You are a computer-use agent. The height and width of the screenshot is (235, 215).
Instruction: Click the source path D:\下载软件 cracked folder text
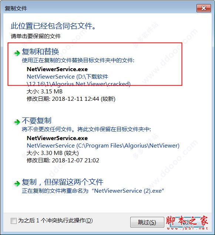[x=78, y=80]
